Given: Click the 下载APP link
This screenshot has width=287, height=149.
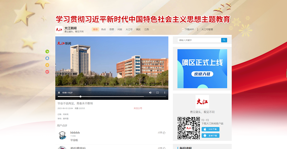Looking at the screenshot, I should 188,30.
